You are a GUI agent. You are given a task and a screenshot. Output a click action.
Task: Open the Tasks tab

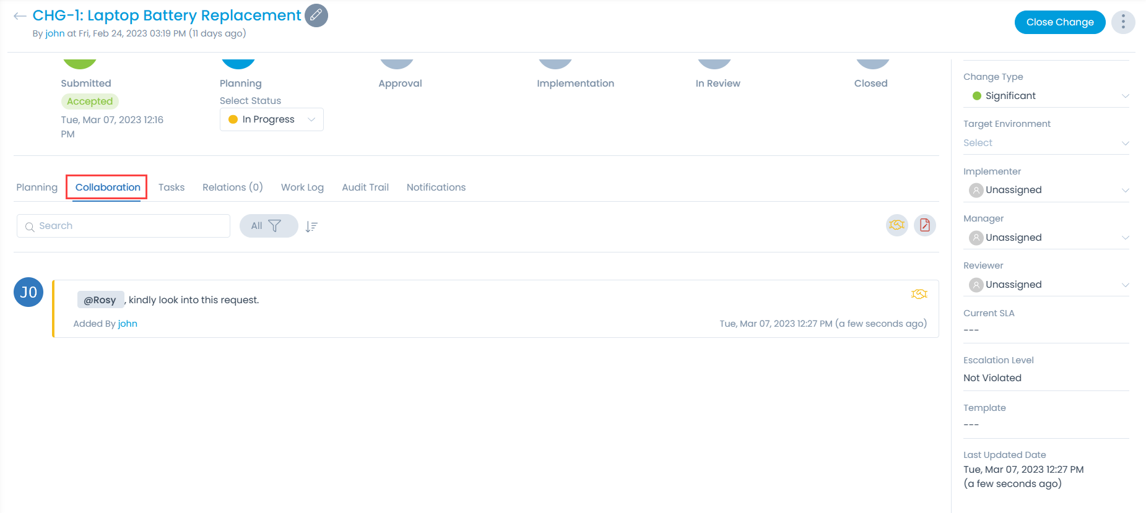point(171,188)
